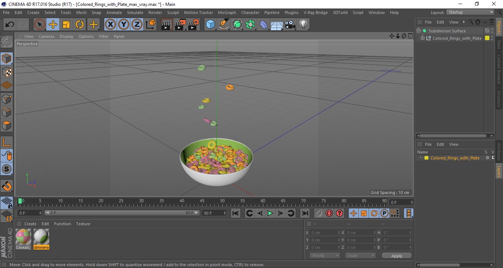
Task: Click Make Editable icon in left sidebar
Action: 7,41
